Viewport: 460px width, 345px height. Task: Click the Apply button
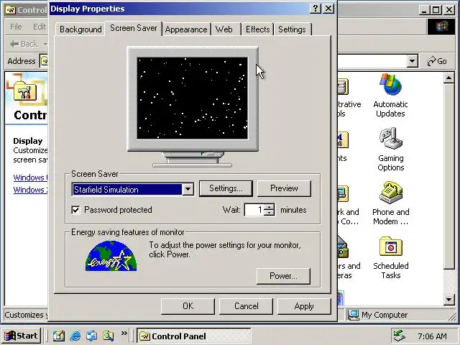(x=304, y=306)
